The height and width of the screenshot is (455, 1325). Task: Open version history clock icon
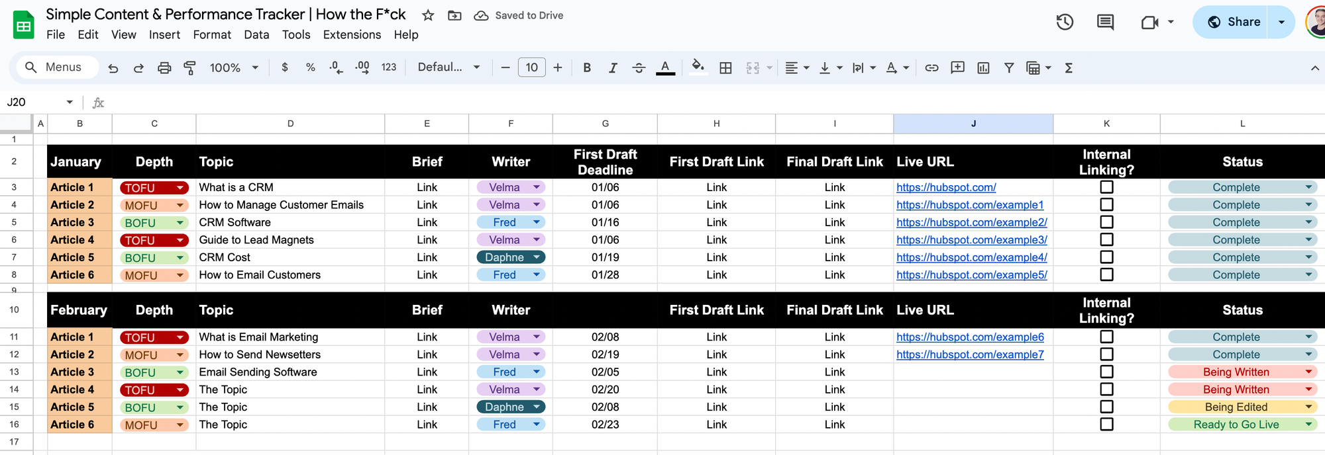1065,22
